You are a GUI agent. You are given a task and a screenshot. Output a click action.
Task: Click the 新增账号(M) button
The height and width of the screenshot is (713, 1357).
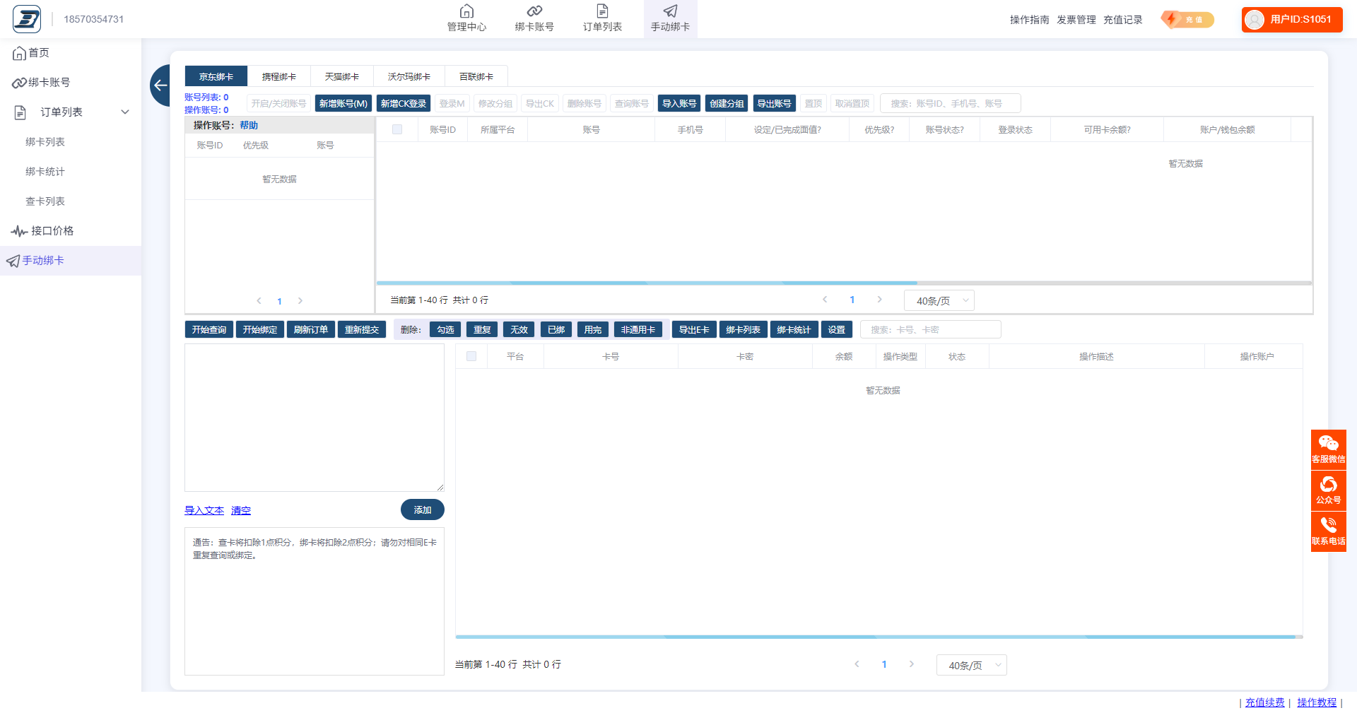(343, 104)
